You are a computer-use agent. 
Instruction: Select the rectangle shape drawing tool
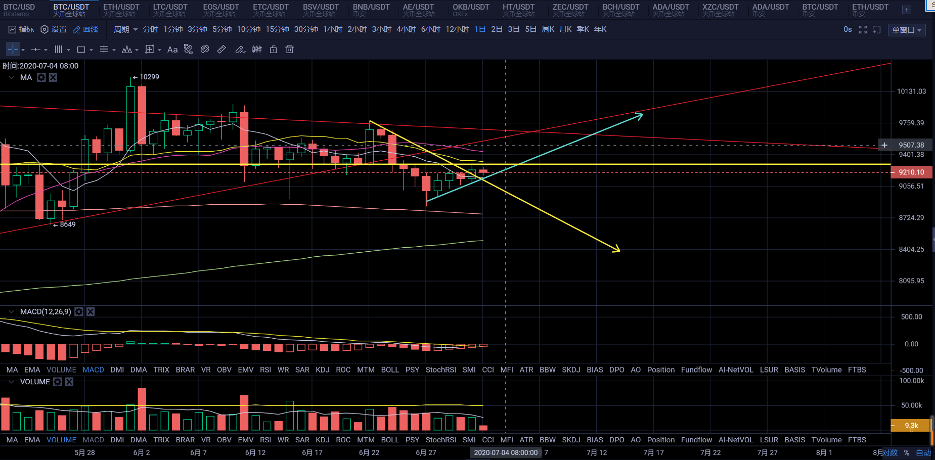[x=81, y=50]
